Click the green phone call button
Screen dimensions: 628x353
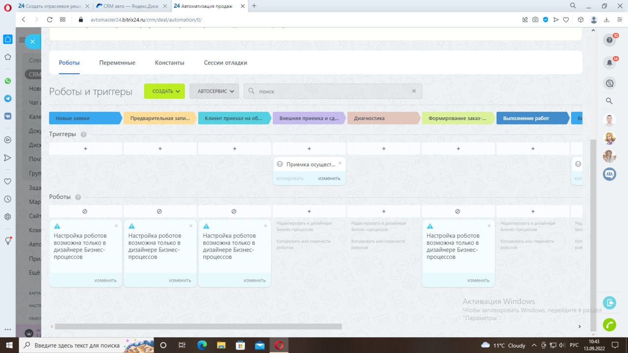[609, 325]
